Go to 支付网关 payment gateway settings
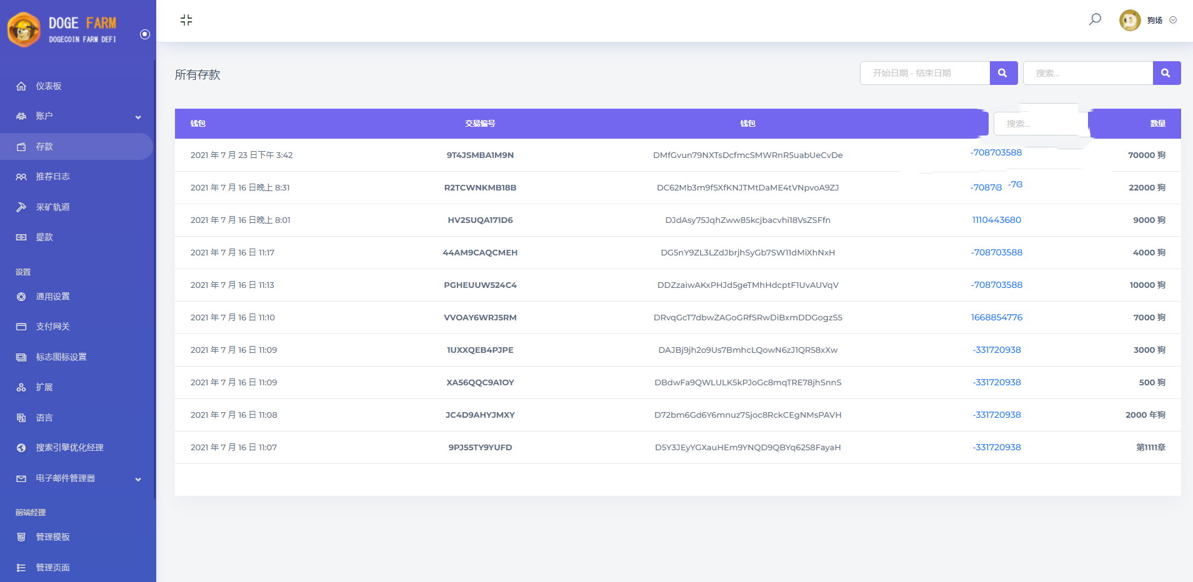The image size is (1193, 582). tap(52, 327)
